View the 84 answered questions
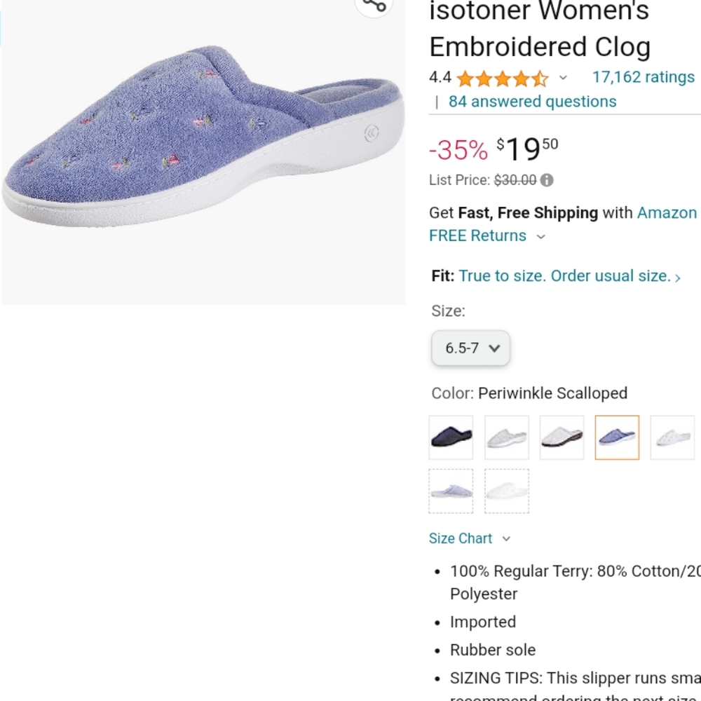The image size is (701, 701). (531, 102)
